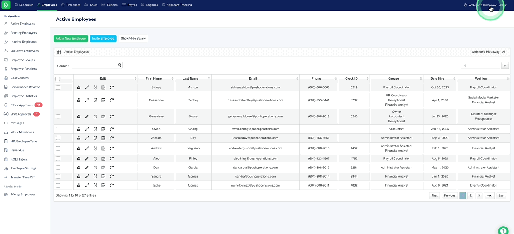Click the curved arrow icon for Rachel Gomez
The height and width of the screenshot is (234, 514).
[112, 185]
